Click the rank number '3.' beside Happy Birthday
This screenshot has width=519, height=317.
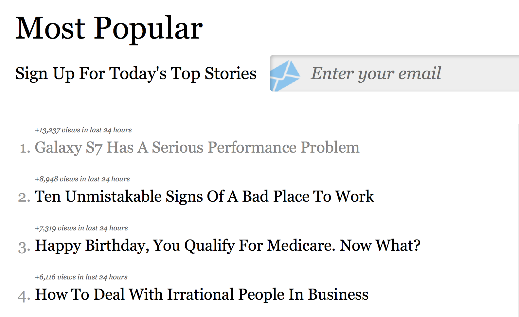[24, 247]
